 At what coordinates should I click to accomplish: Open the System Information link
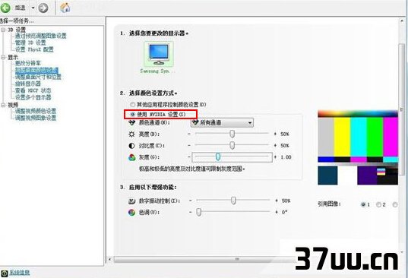20,273
